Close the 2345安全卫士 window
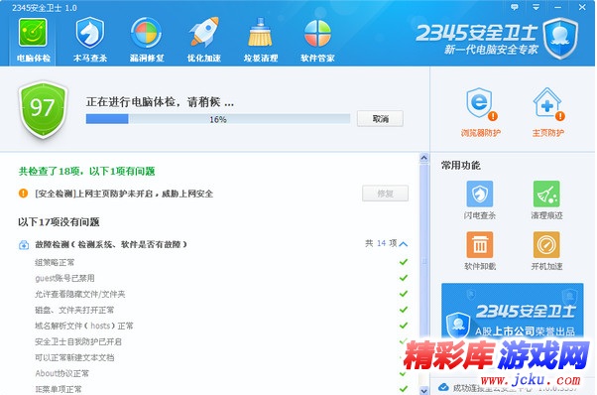This screenshot has width=597, height=395. (582, 7)
